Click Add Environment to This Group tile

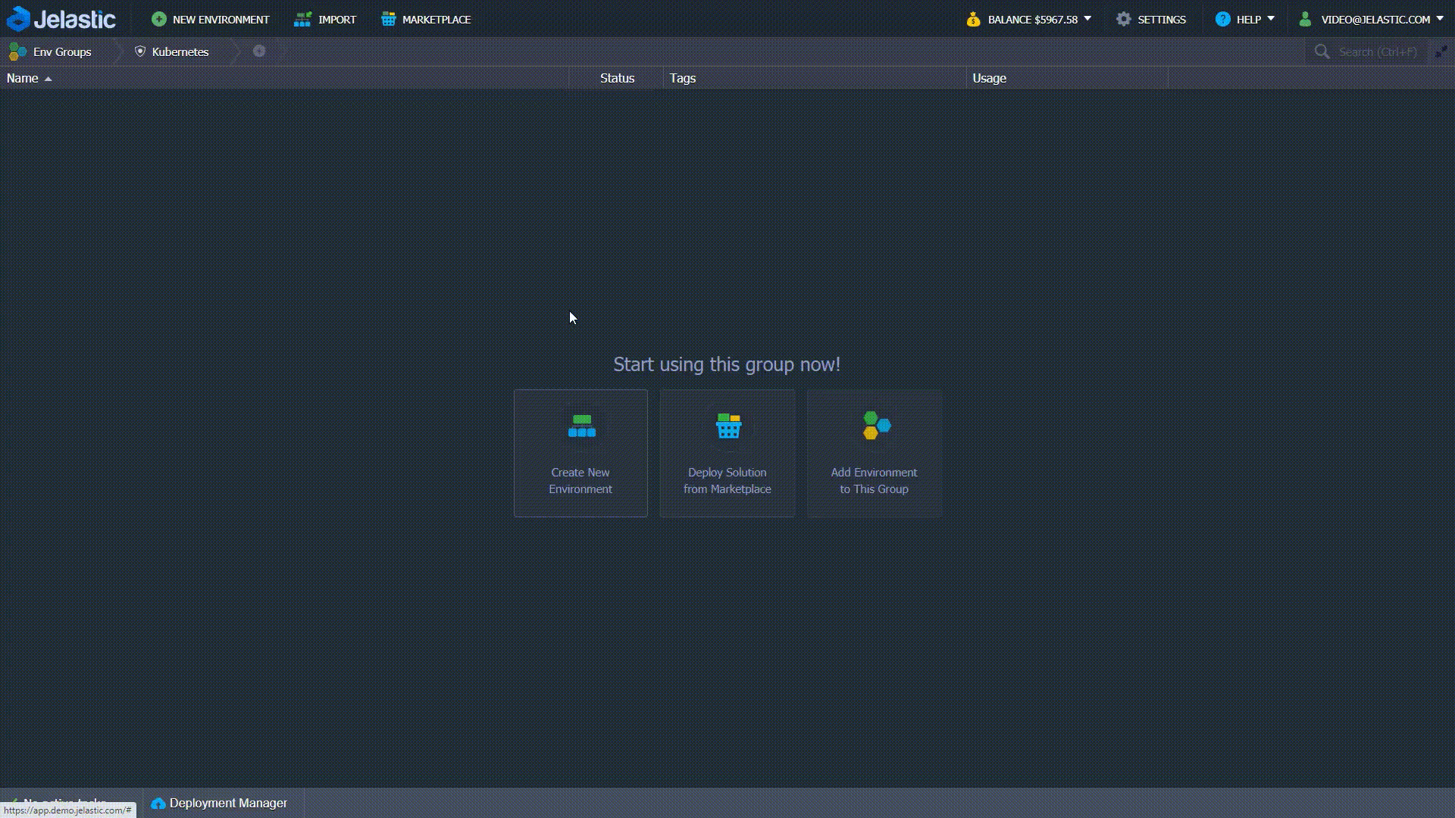click(x=874, y=453)
